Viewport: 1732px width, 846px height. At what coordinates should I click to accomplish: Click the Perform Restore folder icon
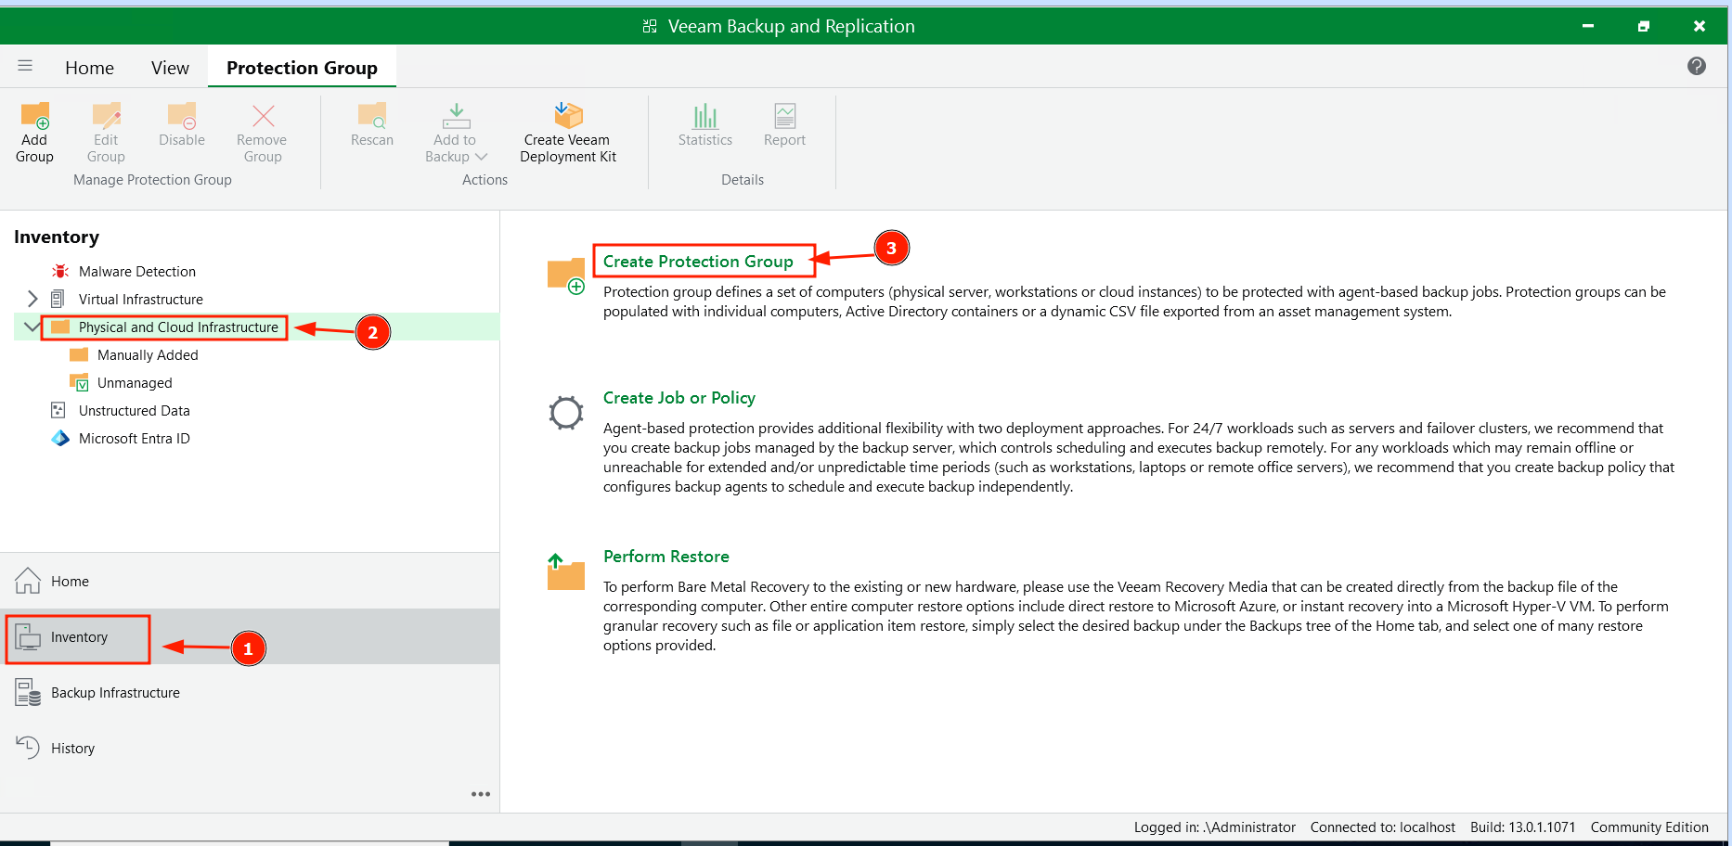point(566,571)
